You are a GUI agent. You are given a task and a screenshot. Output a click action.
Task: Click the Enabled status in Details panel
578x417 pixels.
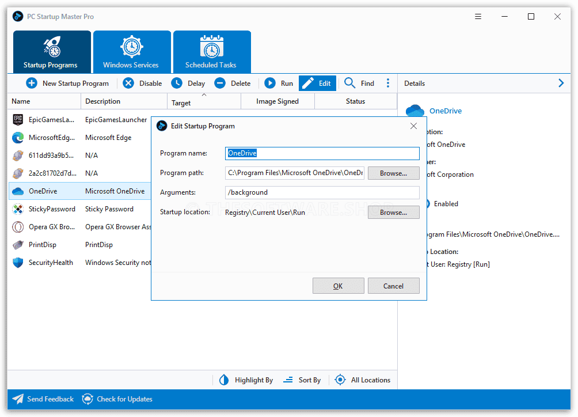coord(446,204)
